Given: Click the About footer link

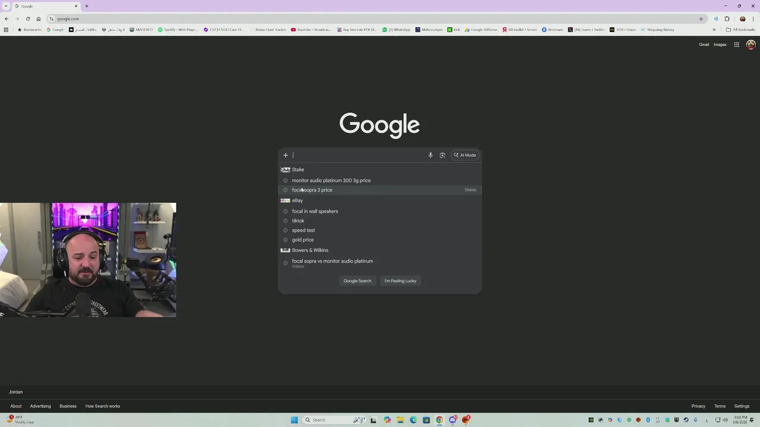Looking at the screenshot, I should (x=16, y=406).
